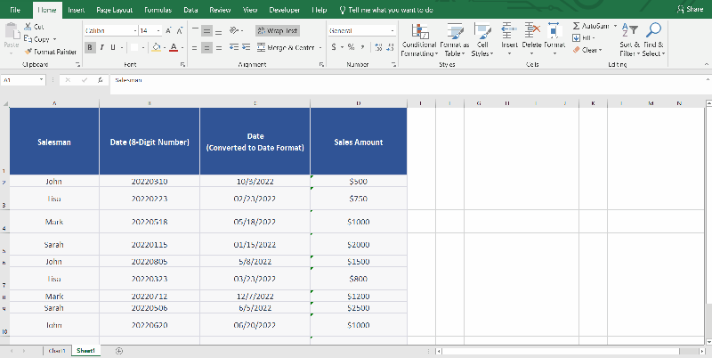
Task: Click Increase Indent icon
Action: (246, 47)
